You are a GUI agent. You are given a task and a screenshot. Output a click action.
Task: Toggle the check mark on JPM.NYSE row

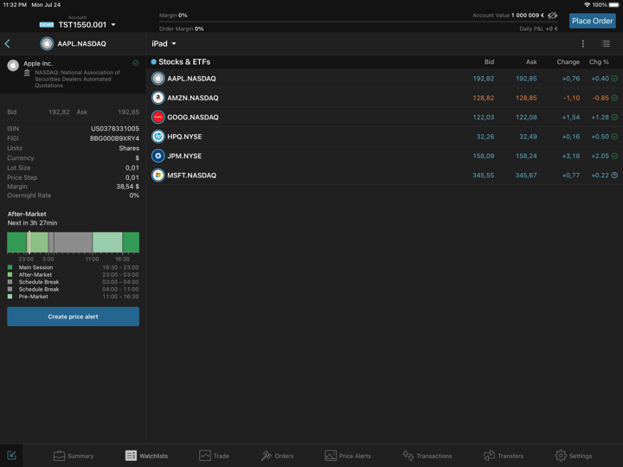tap(614, 157)
